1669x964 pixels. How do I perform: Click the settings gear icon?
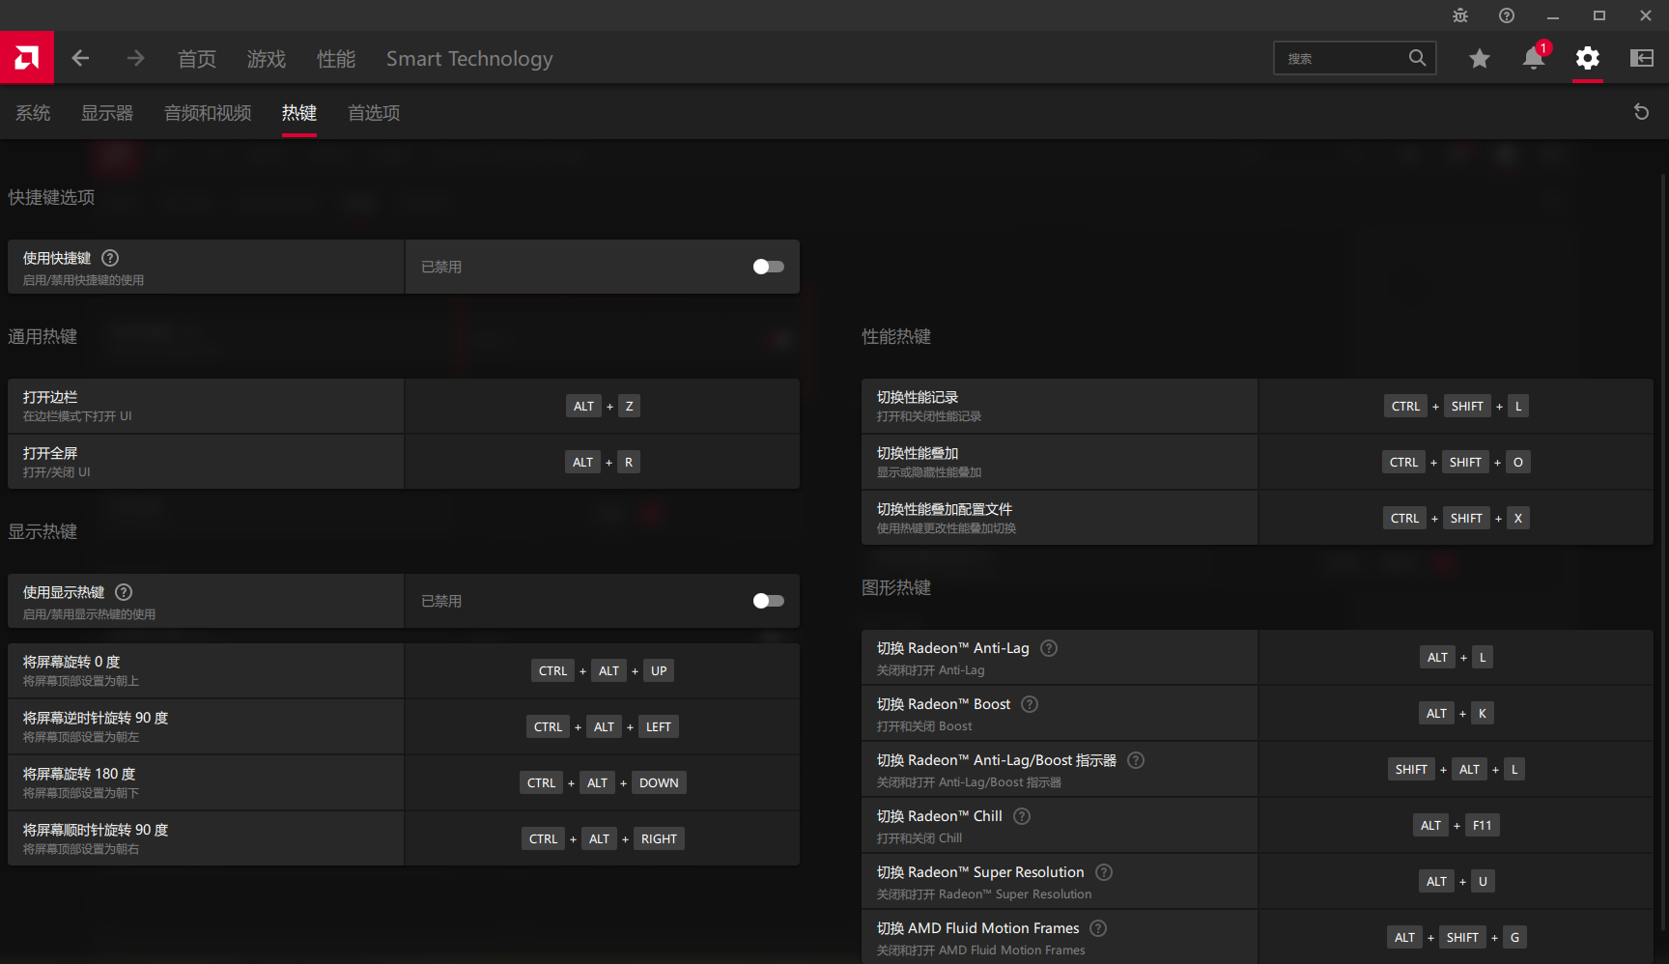1587,58
